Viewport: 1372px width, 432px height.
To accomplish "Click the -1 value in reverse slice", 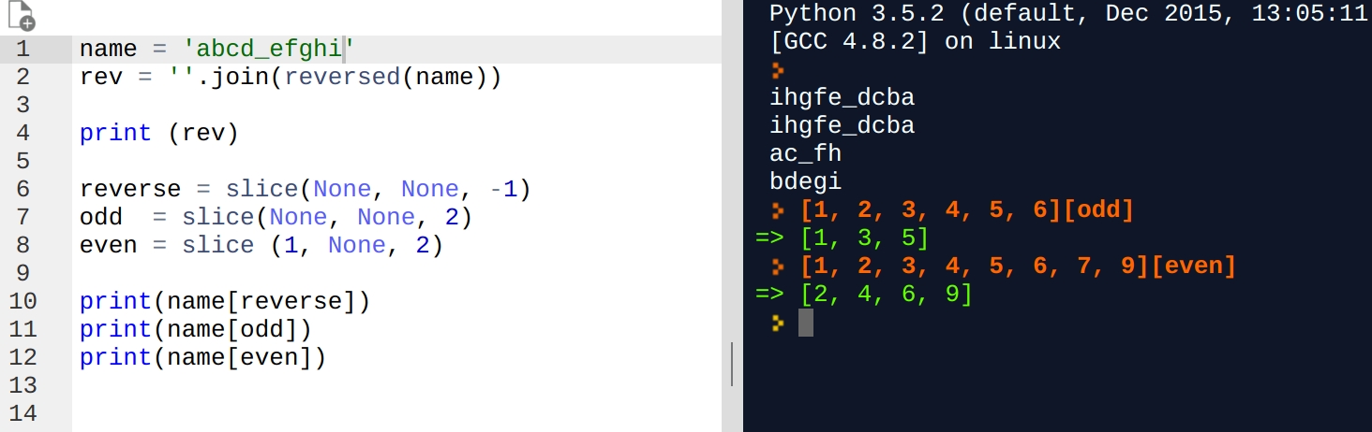I will point(504,190).
